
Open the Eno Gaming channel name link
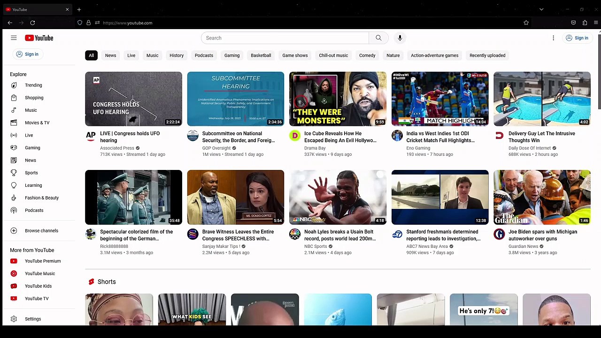point(418,148)
